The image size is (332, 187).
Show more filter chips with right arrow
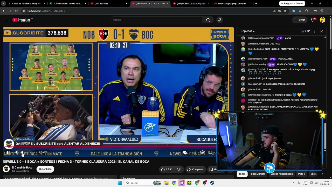pos(322,174)
